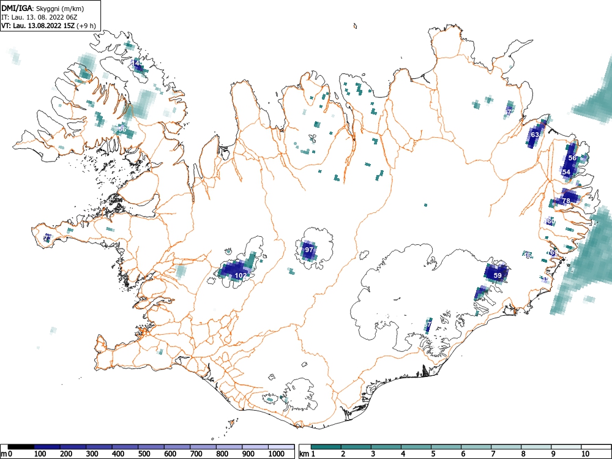
Task: Click the 9–10 km white legend swatch
Action: 567,447
